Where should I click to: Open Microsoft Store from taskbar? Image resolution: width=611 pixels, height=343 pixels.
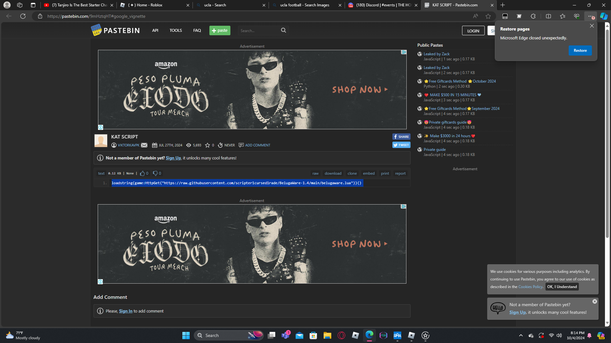pyautogui.click(x=313, y=335)
